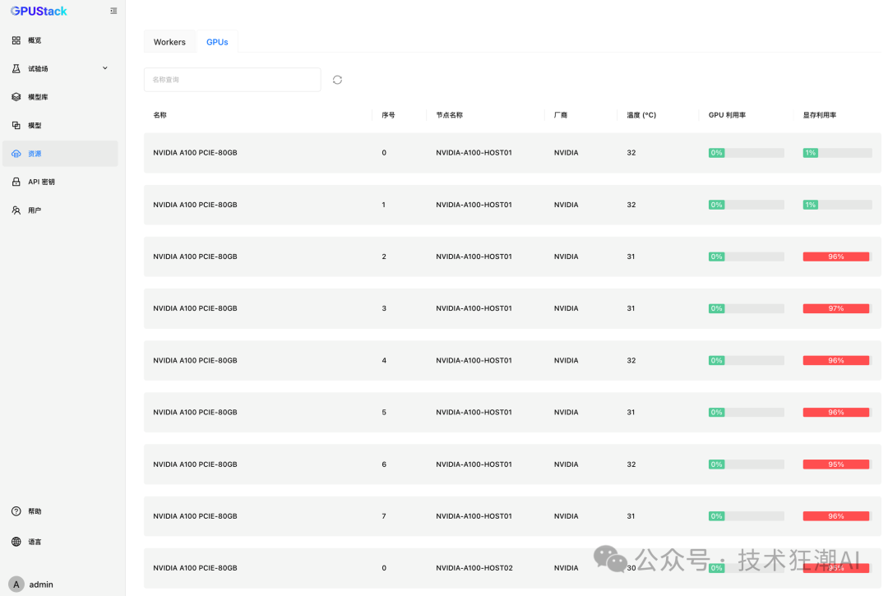Open the language (语言) selector

(x=35, y=542)
